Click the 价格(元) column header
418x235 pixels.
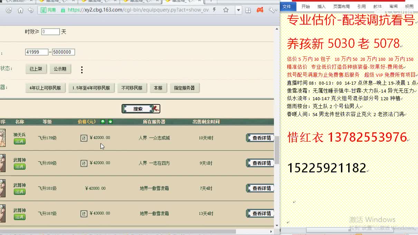pos(87,122)
